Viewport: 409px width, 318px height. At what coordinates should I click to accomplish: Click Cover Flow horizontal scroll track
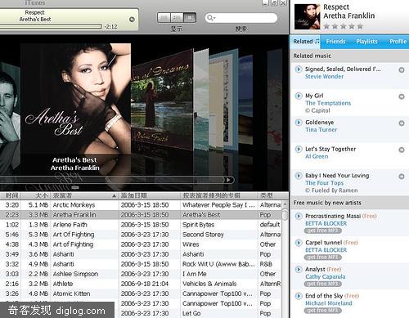click(x=112, y=180)
